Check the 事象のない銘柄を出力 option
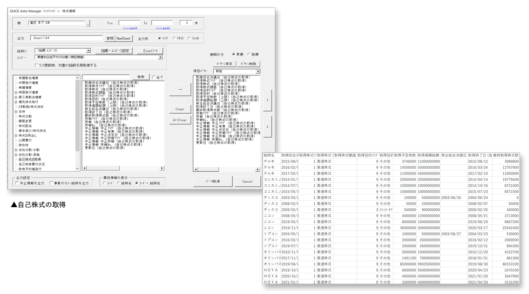 51,183
